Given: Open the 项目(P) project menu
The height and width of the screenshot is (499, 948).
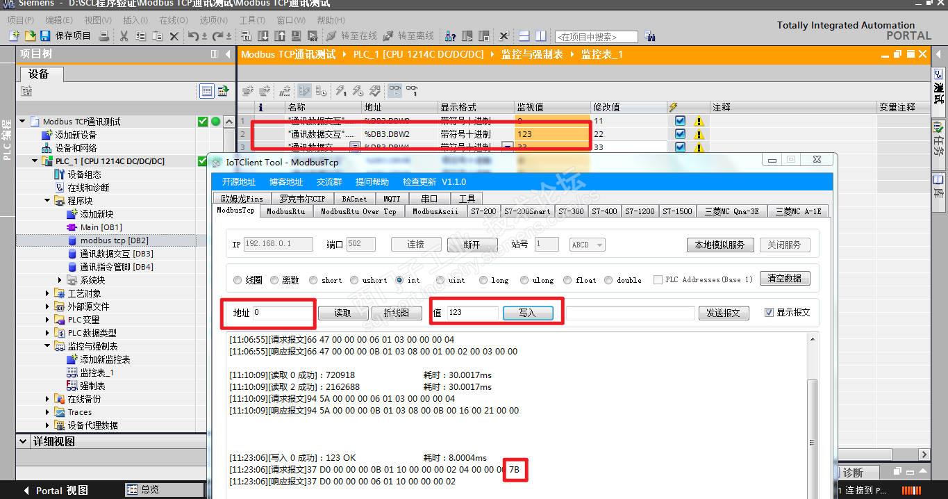Looking at the screenshot, I should 20,20.
